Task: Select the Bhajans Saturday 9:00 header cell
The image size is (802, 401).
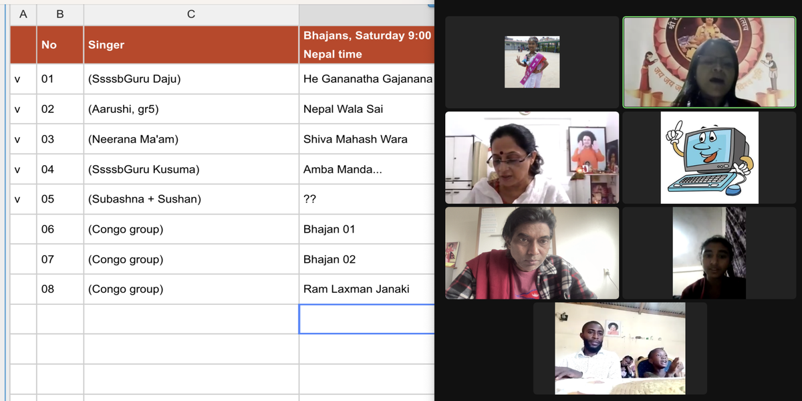Action: [367, 45]
